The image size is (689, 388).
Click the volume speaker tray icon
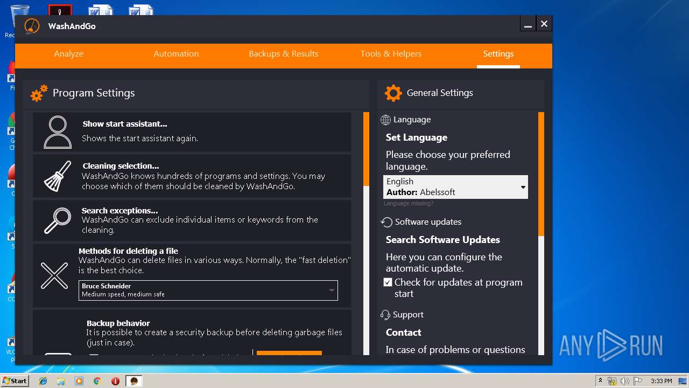[x=624, y=381]
